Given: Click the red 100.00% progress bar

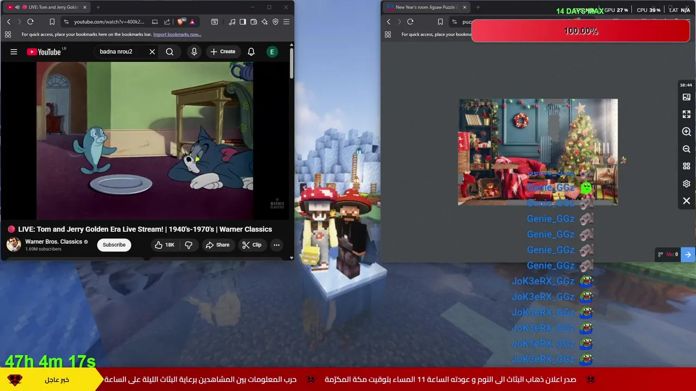Looking at the screenshot, I should pyautogui.click(x=581, y=31).
